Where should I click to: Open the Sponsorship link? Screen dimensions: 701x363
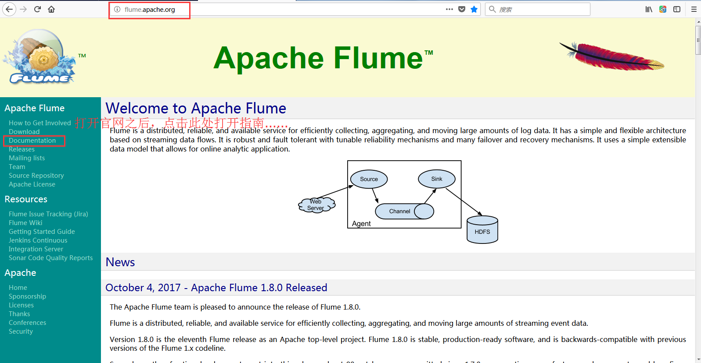coord(27,296)
